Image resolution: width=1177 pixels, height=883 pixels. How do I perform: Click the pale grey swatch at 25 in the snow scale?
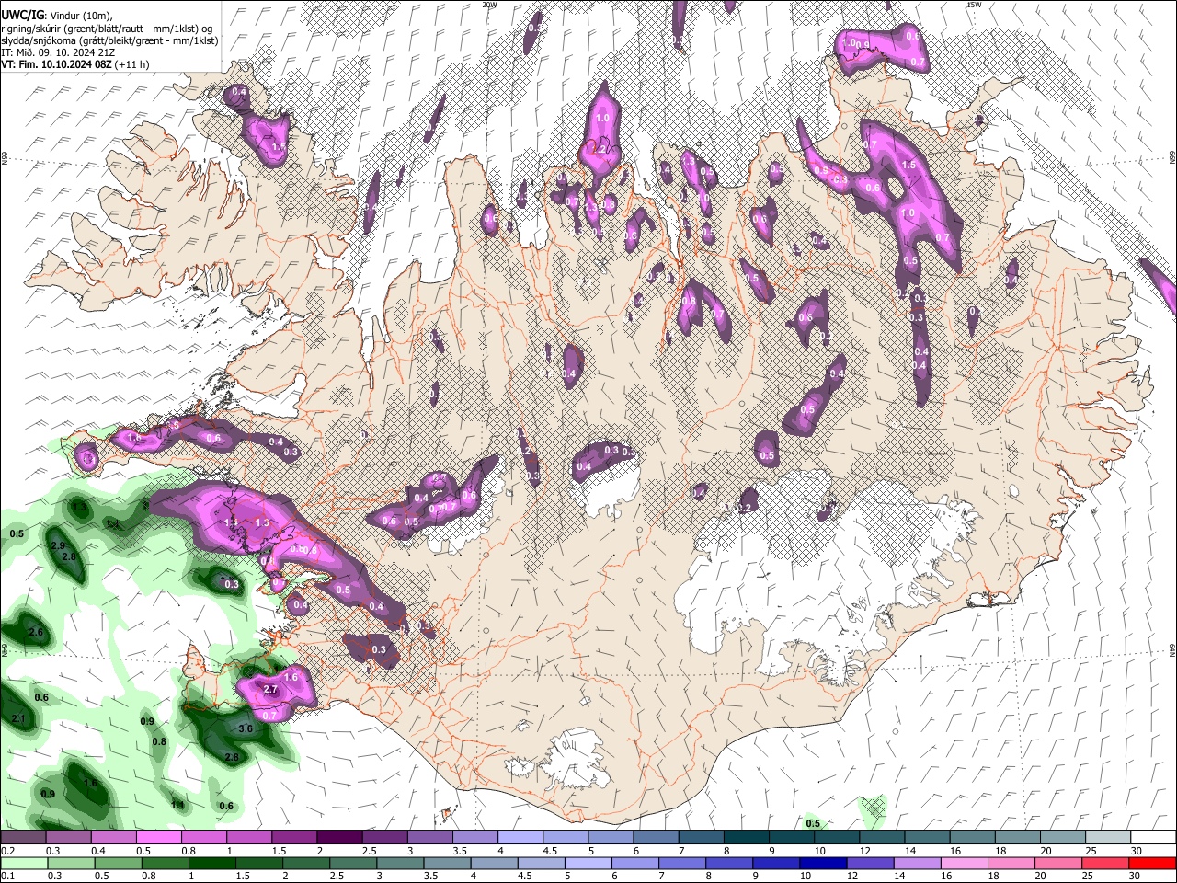pyautogui.click(x=1108, y=838)
